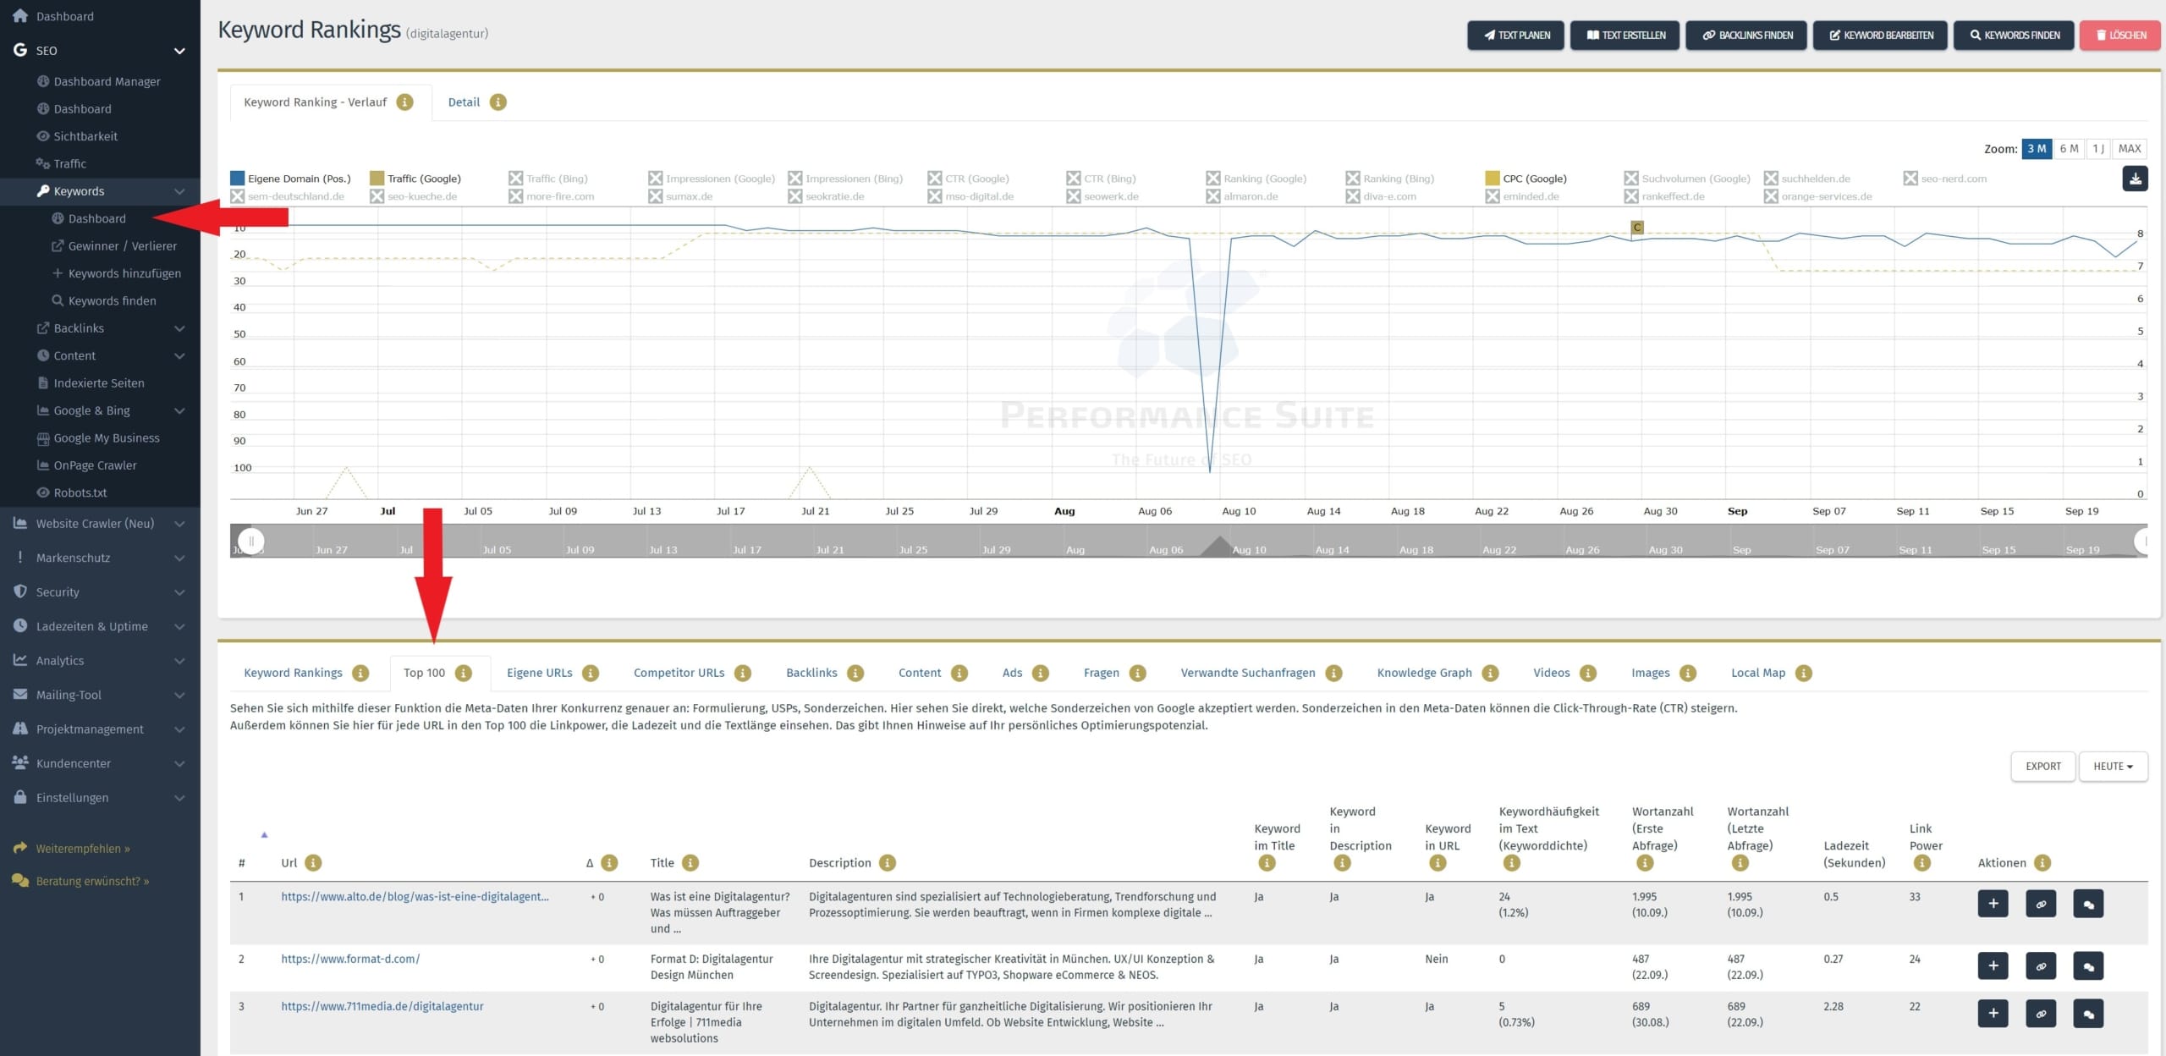This screenshot has height=1056, width=2166.
Task: Click info icon beside Backlinks tab
Action: coord(855,674)
